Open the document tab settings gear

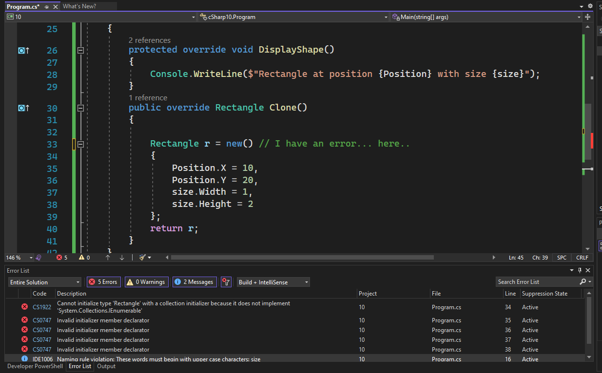pos(589,6)
